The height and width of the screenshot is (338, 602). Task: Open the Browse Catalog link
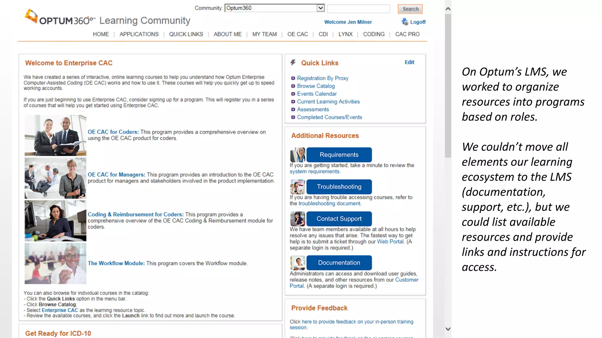point(316,86)
